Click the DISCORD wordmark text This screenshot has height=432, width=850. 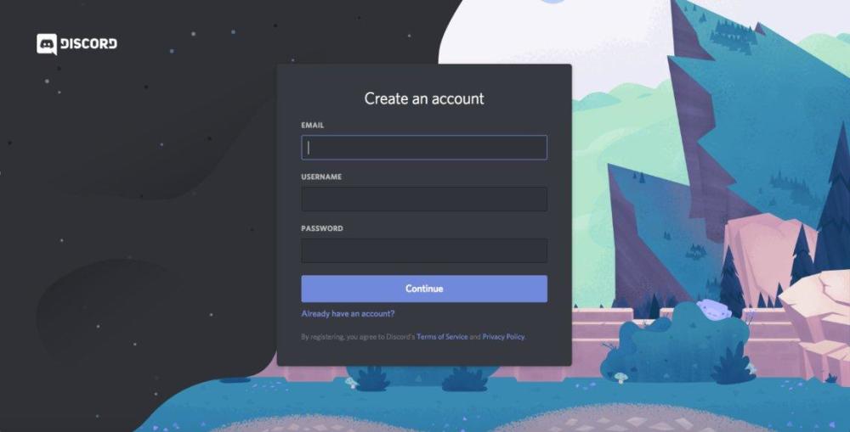tap(88, 44)
